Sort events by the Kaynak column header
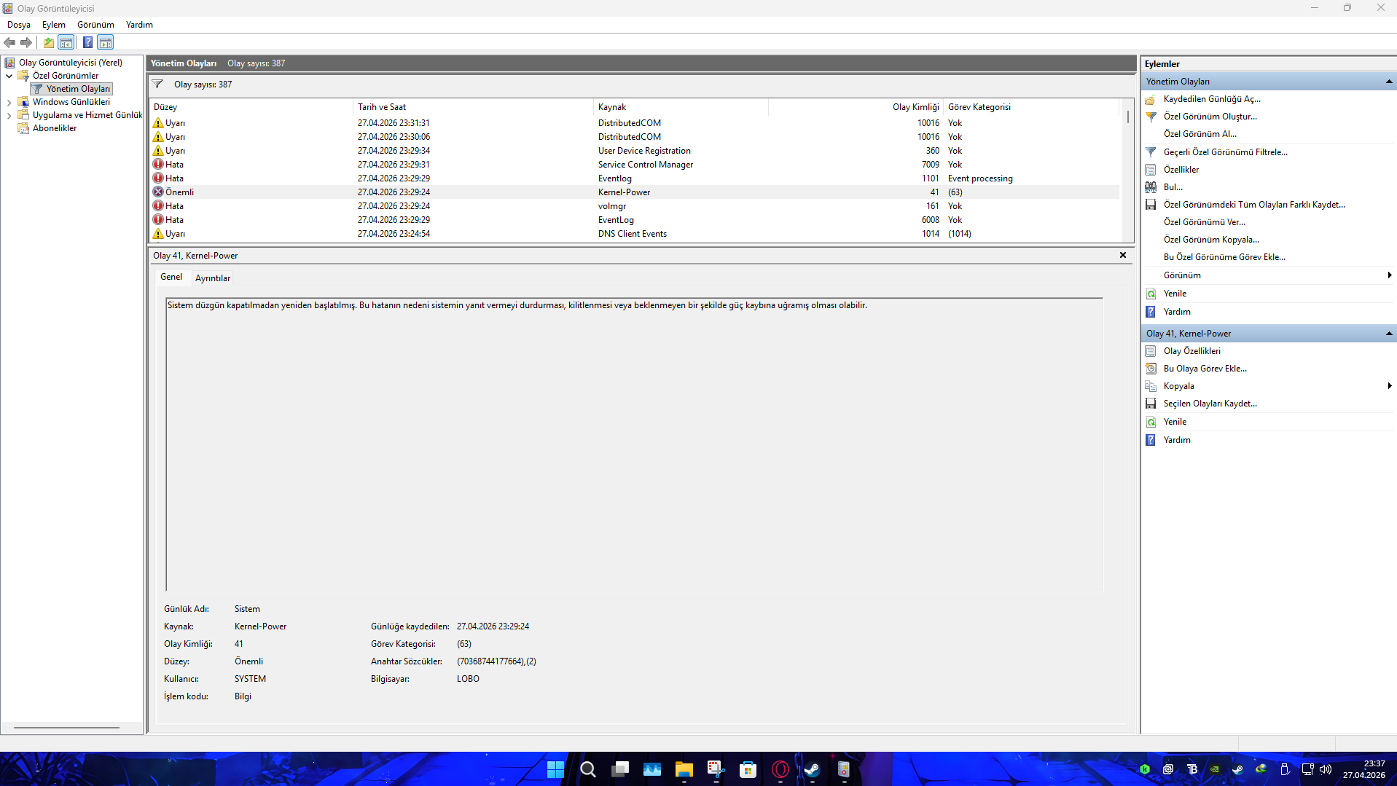 point(681,107)
